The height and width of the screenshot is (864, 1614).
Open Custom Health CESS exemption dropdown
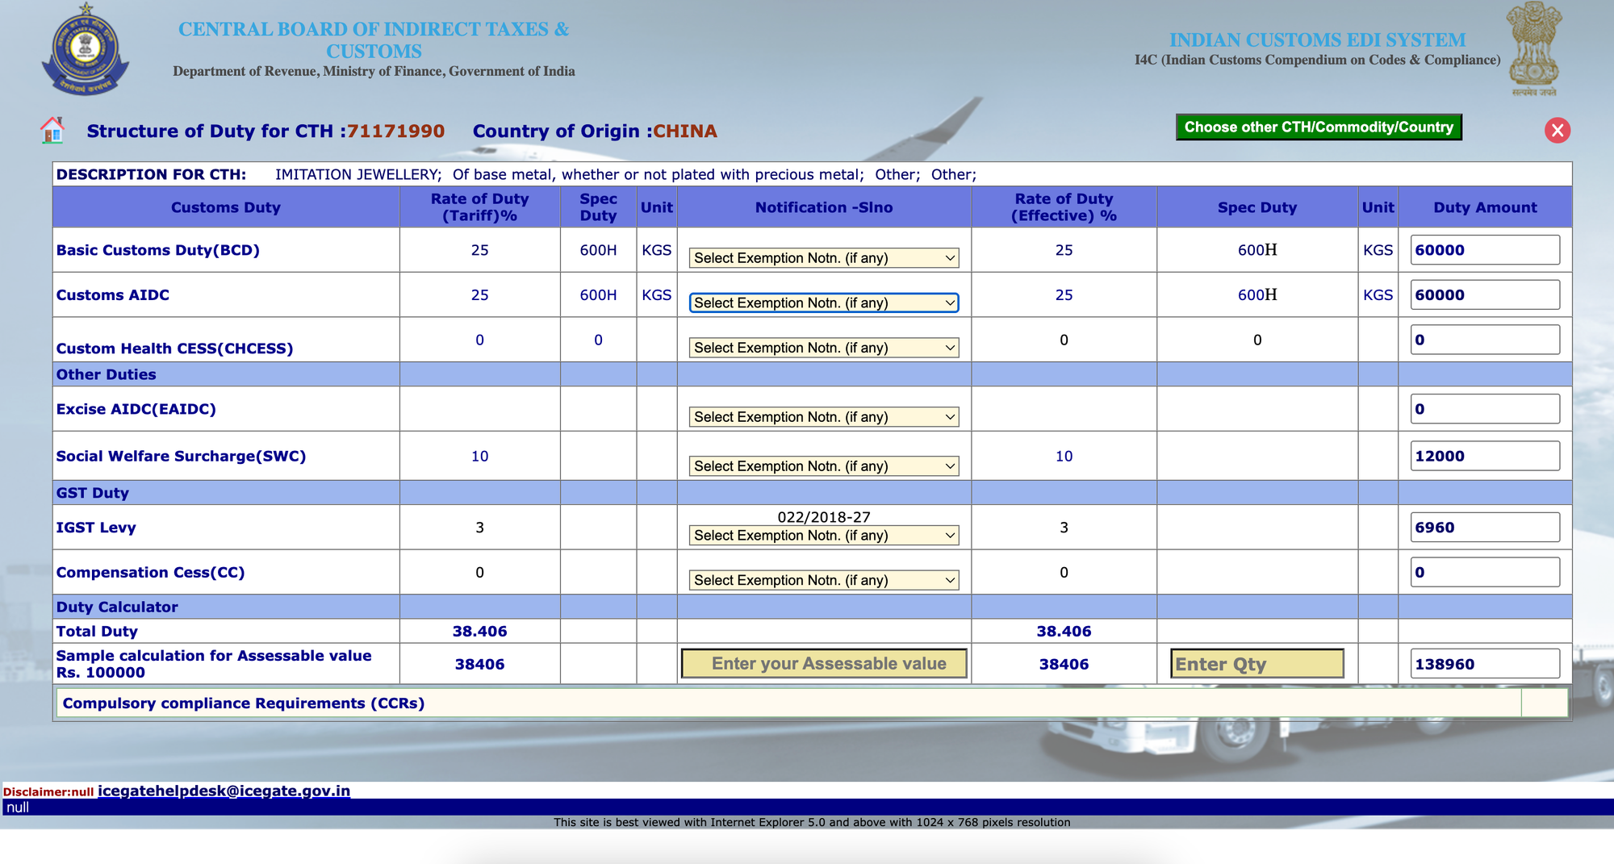[823, 348]
